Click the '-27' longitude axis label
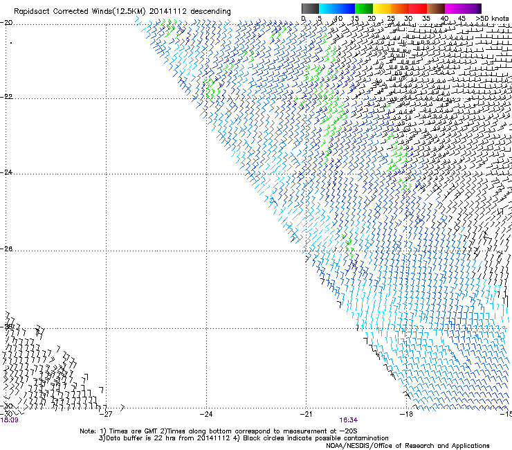The width and height of the screenshot is (512, 450). [x=106, y=415]
